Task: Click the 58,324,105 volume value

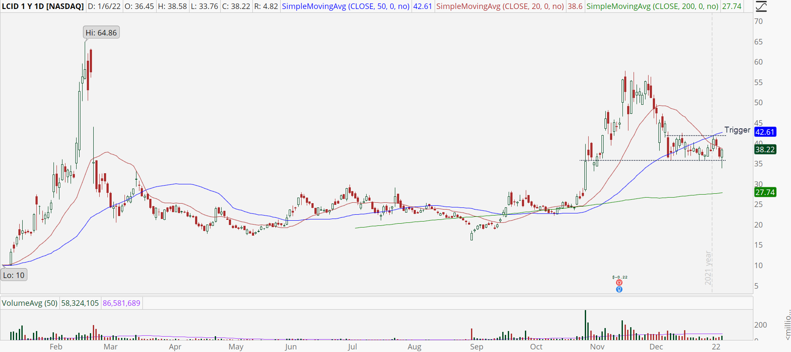Action: tap(80, 303)
